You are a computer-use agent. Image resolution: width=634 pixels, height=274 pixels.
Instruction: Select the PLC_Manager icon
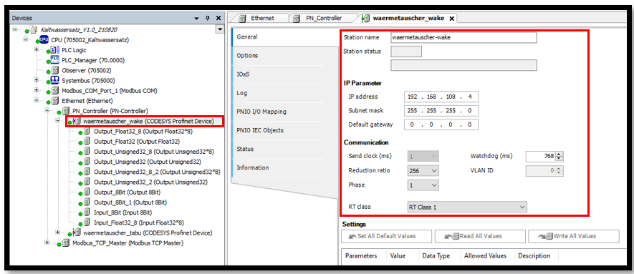55,60
